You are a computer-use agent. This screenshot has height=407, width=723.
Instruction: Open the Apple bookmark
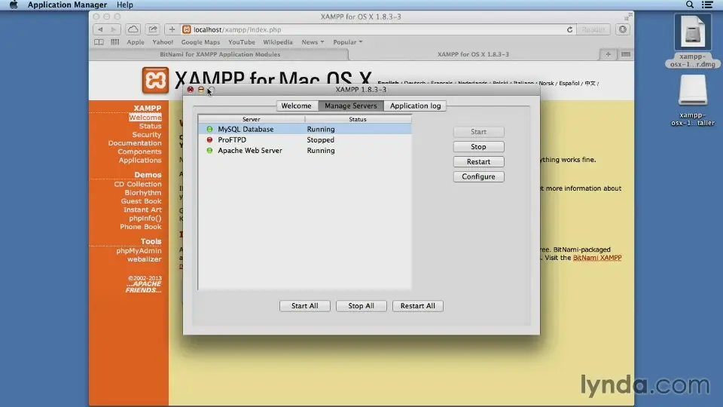point(135,42)
